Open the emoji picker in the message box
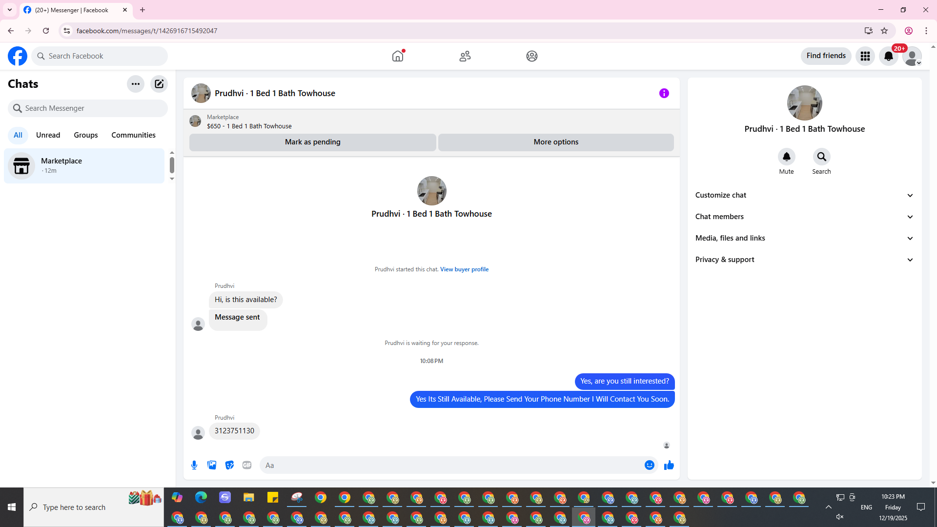 649,465
